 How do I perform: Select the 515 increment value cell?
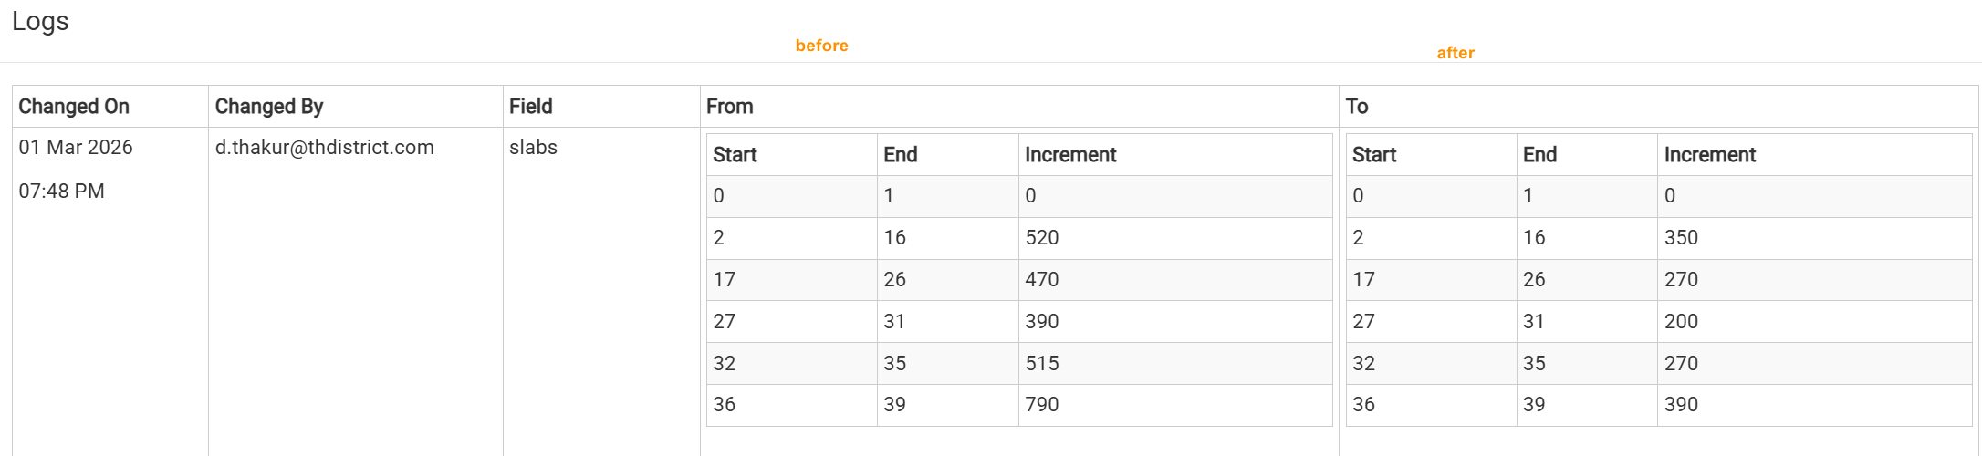(1042, 364)
